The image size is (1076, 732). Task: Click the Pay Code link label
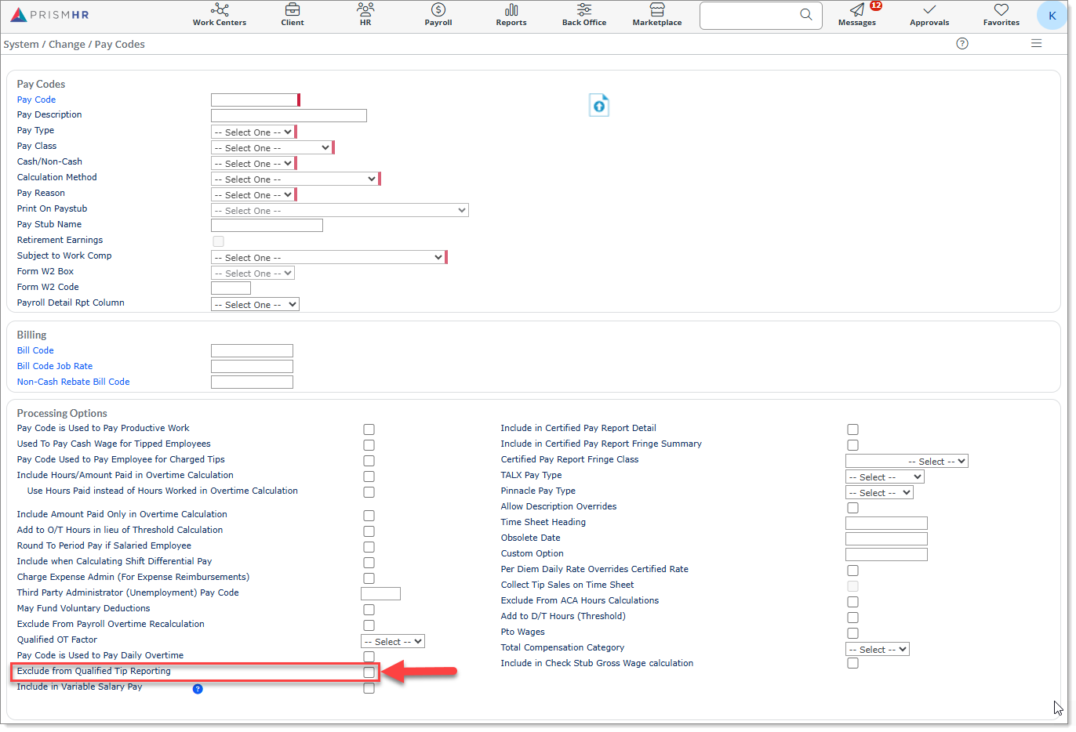coord(36,100)
